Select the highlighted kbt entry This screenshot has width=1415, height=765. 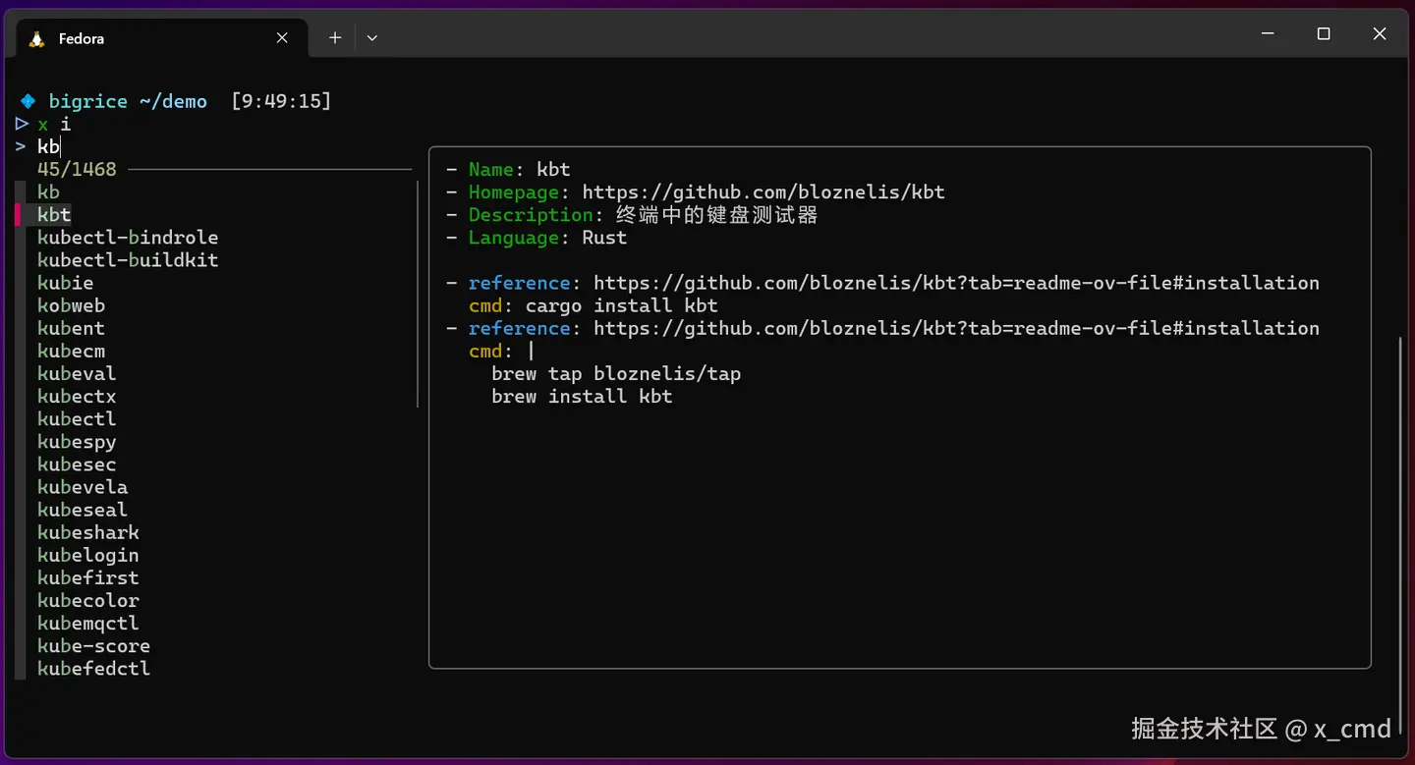coord(54,215)
